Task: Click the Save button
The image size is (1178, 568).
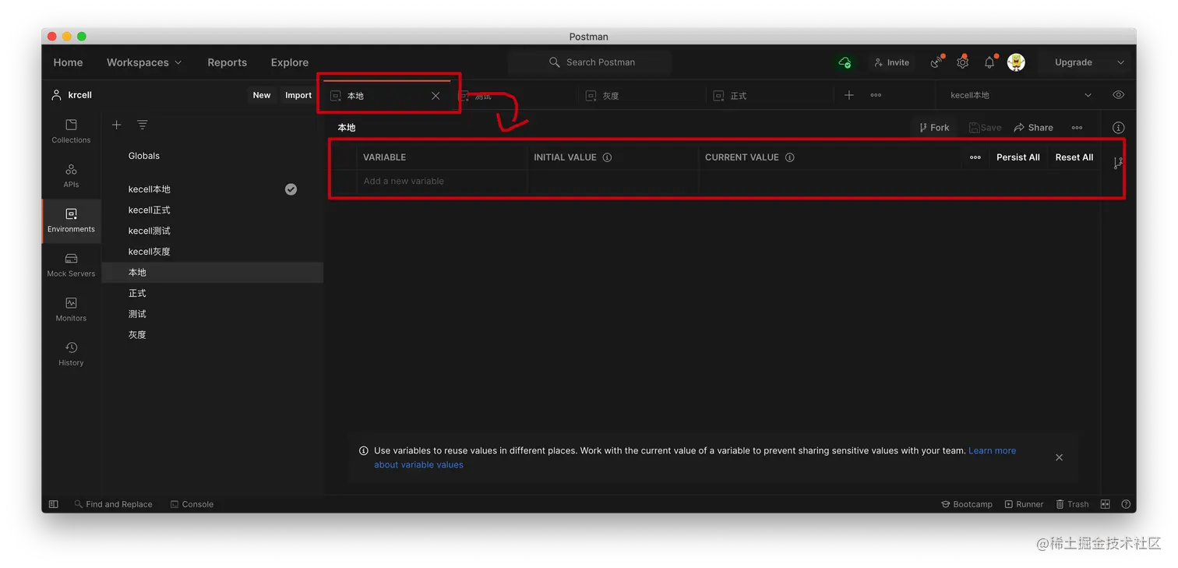Action: point(986,128)
